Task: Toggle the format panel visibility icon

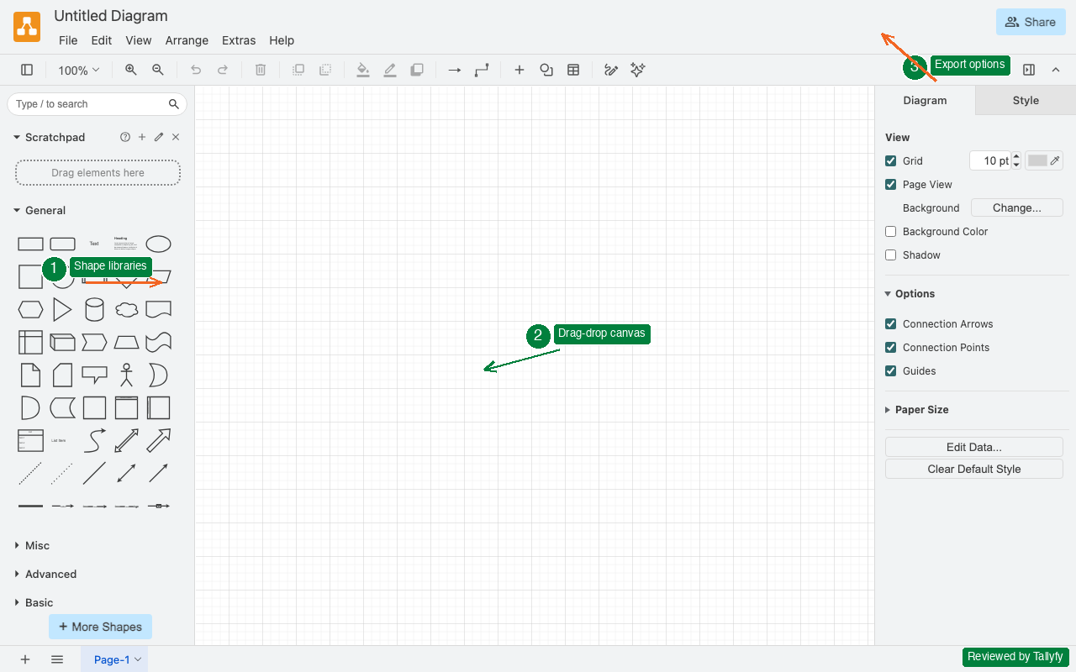Action: pos(1029,70)
